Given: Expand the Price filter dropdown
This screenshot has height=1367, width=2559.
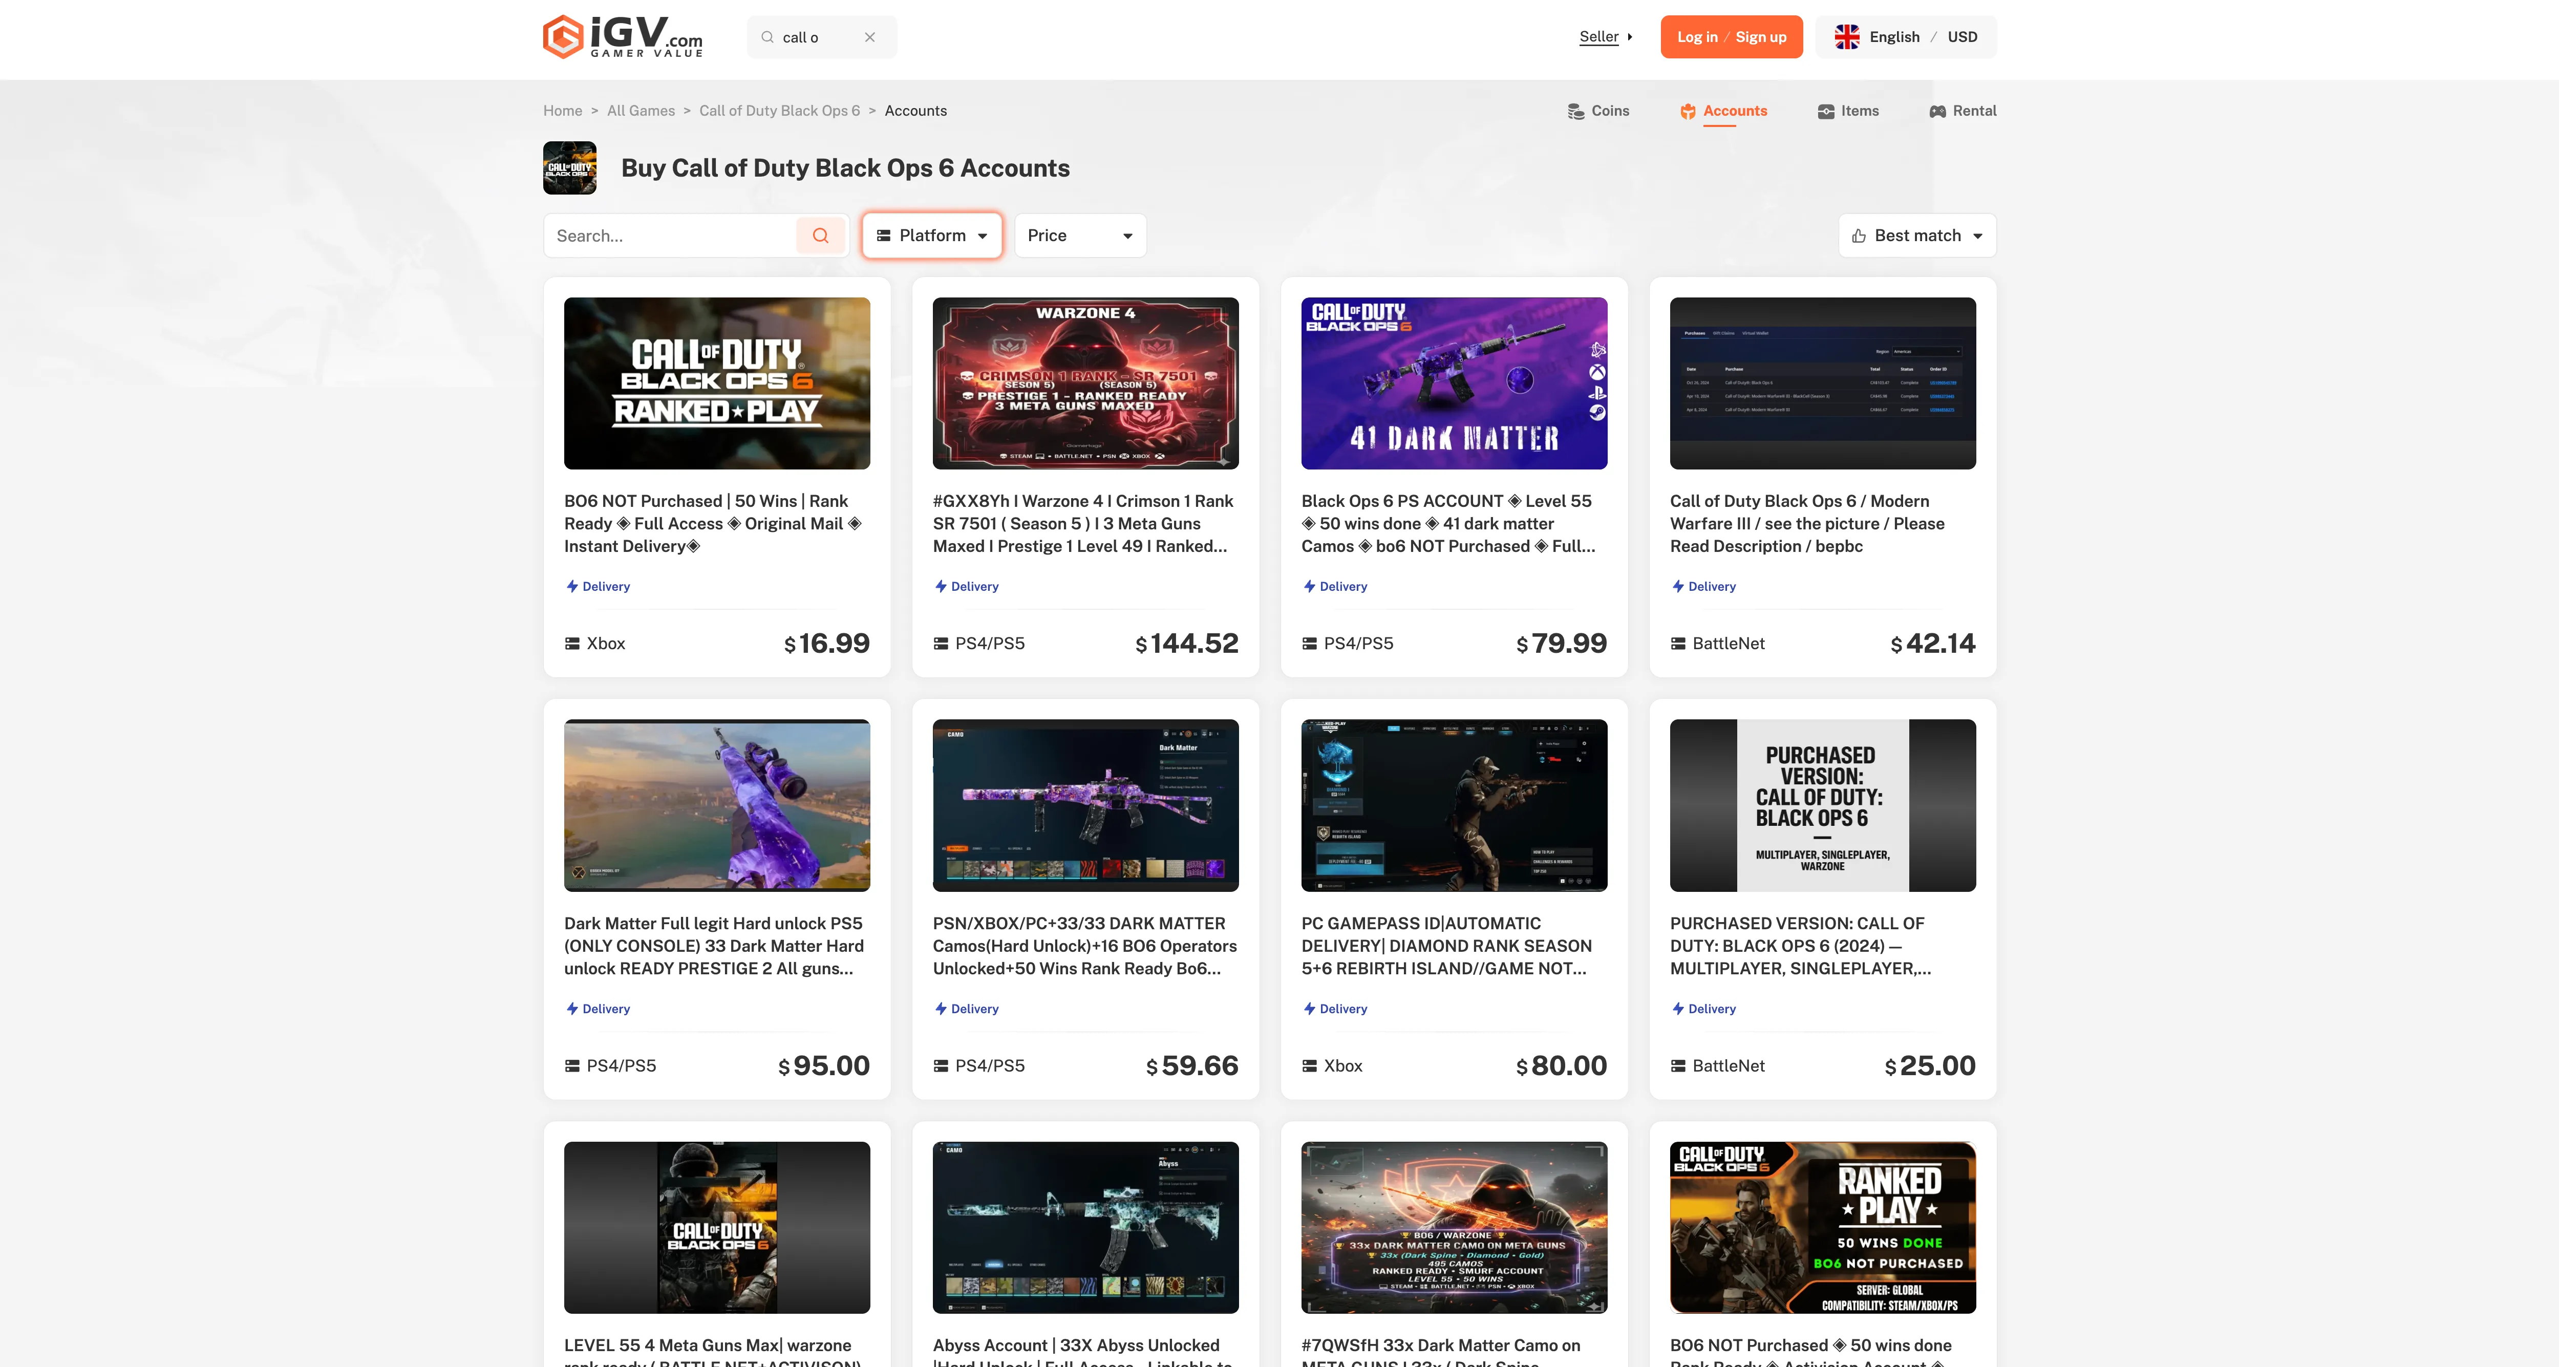Looking at the screenshot, I should click(x=1079, y=236).
